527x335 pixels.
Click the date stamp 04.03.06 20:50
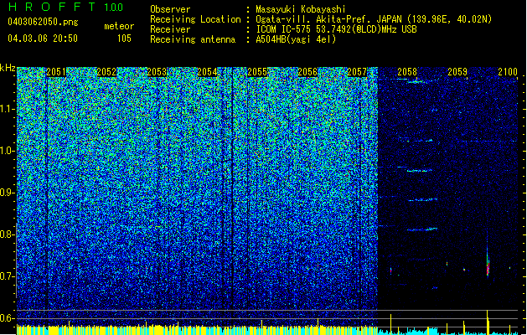click(43, 39)
